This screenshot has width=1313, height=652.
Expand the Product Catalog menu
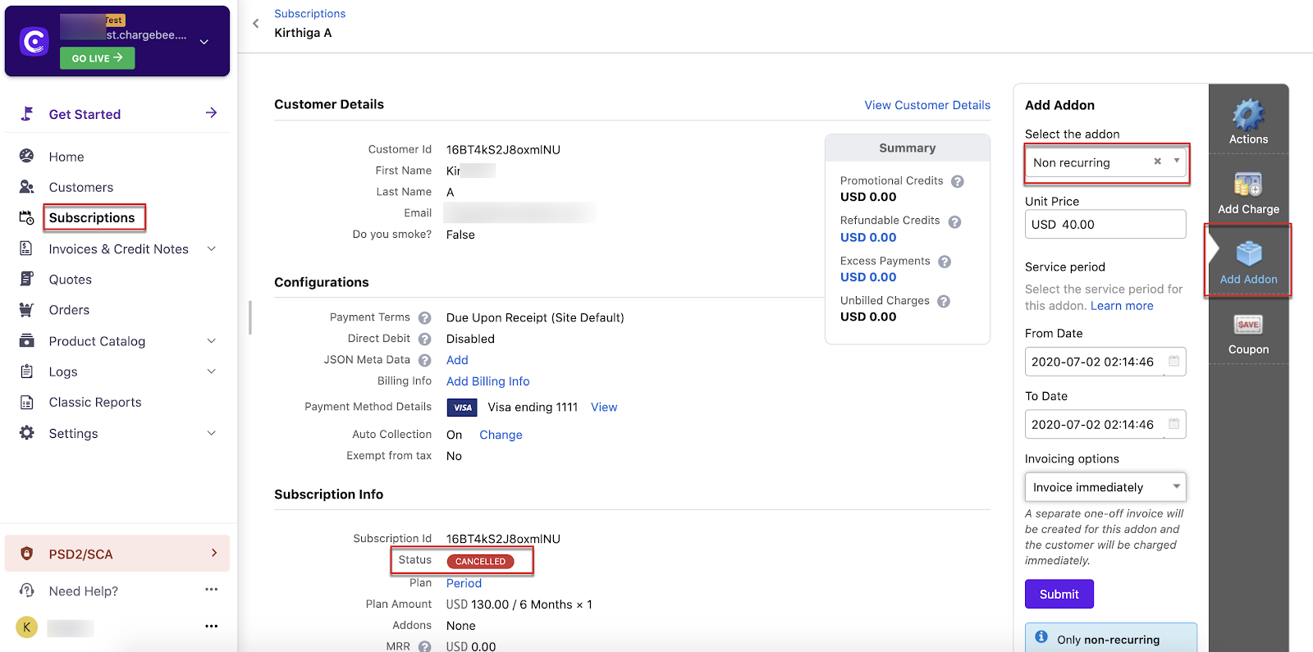pyautogui.click(x=211, y=341)
